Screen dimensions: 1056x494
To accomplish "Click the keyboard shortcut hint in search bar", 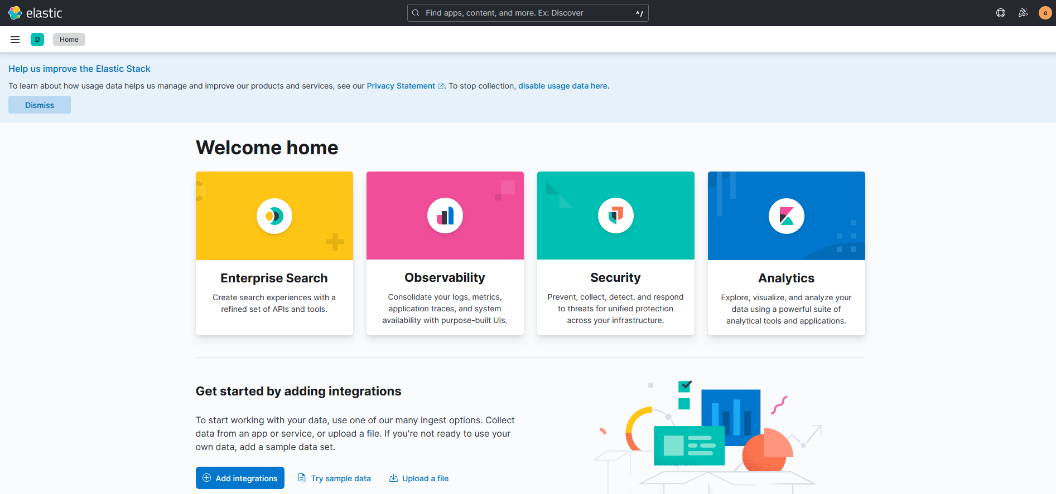I will 639,13.
